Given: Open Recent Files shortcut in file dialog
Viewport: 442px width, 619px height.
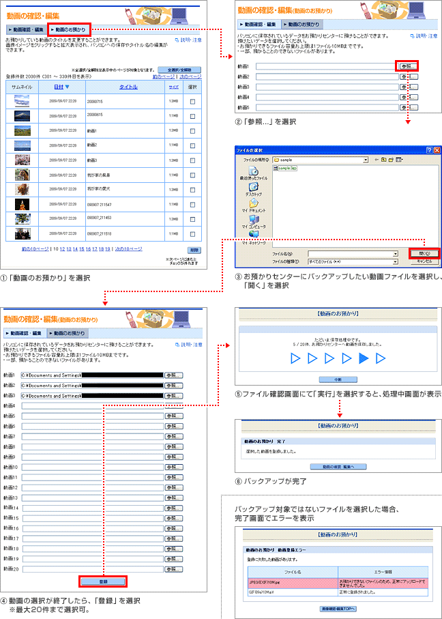Looking at the screenshot, I should (253, 173).
